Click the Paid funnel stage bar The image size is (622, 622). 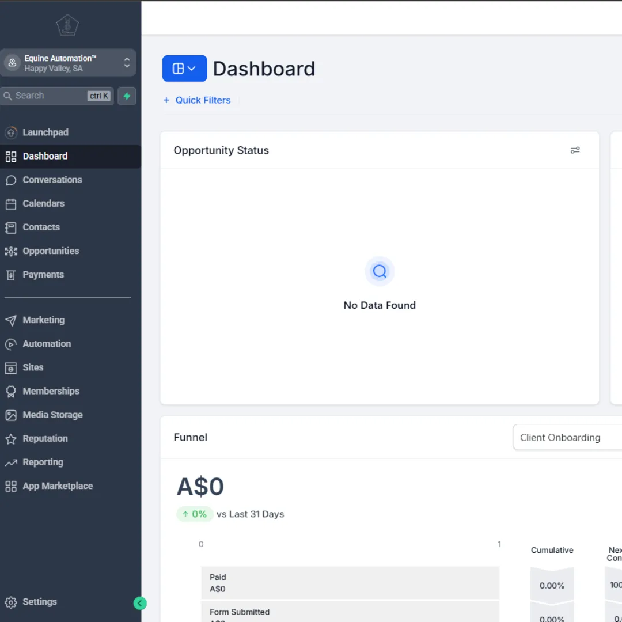click(350, 583)
